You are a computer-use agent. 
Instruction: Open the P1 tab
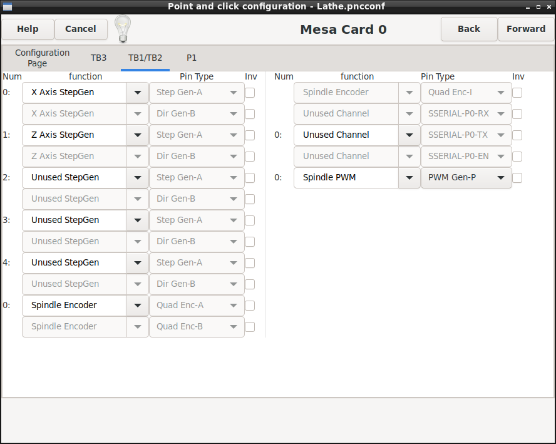click(192, 58)
